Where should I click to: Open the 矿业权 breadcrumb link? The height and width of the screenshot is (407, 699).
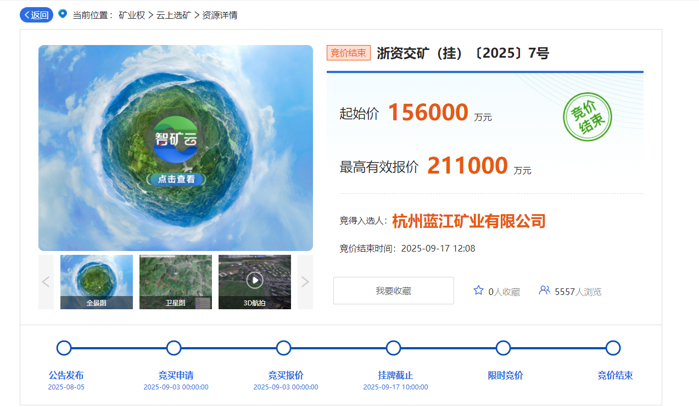(132, 15)
